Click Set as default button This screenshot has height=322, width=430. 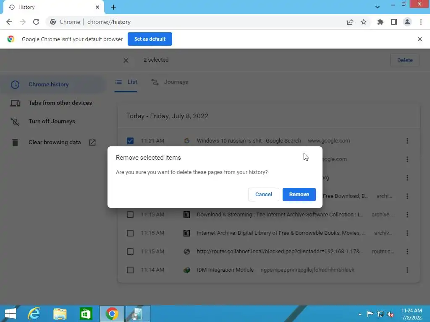[150, 39]
